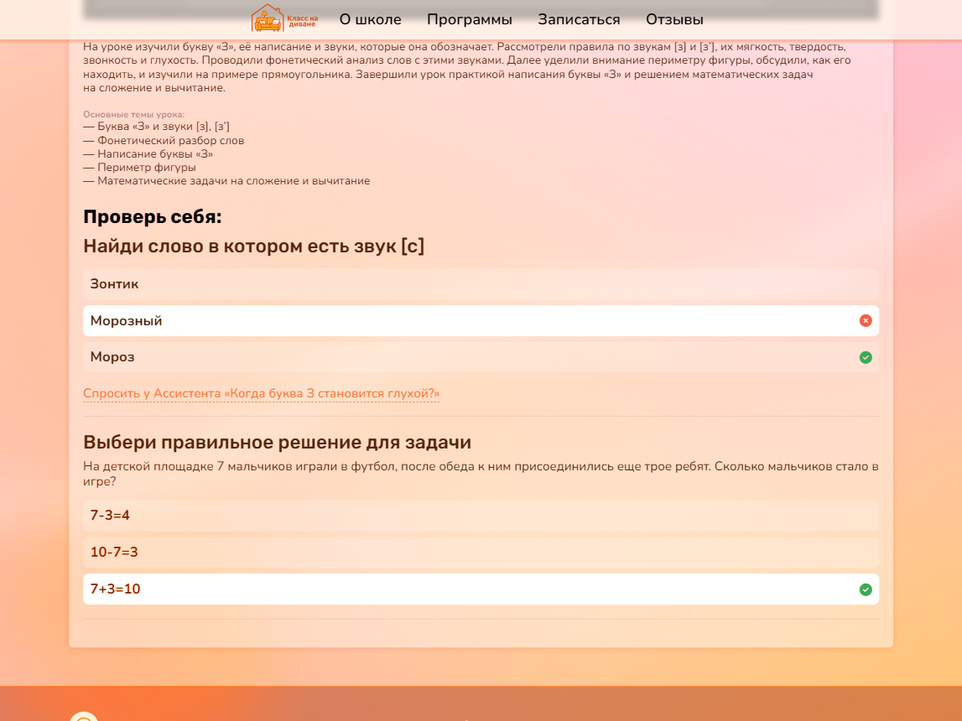962x721 pixels.
Task: Select the solution 10-7=3
Action: tap(481, 552)
